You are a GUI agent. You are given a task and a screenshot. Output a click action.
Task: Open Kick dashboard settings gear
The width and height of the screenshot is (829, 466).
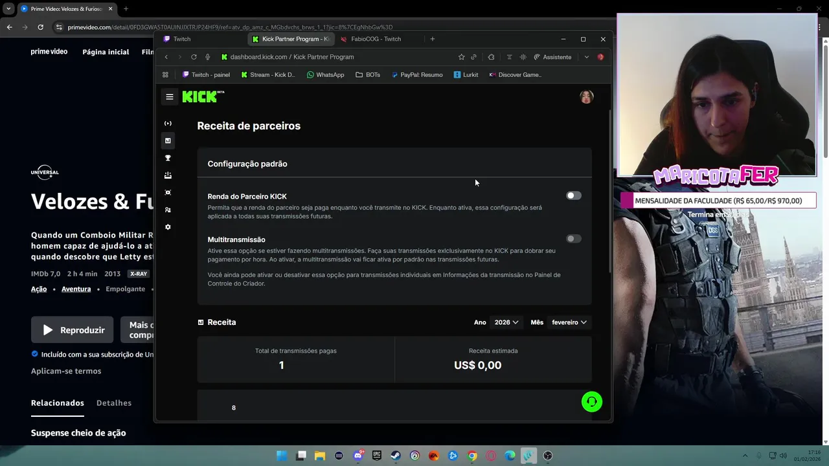coord(168,227)
